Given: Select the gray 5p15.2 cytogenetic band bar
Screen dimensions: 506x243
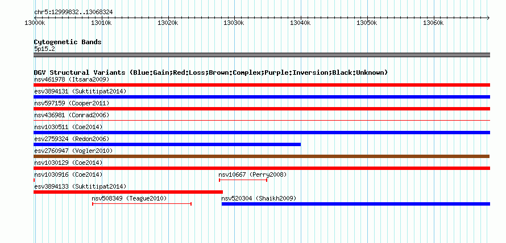Looking at the screenshot, I should (x=262, y=55).
